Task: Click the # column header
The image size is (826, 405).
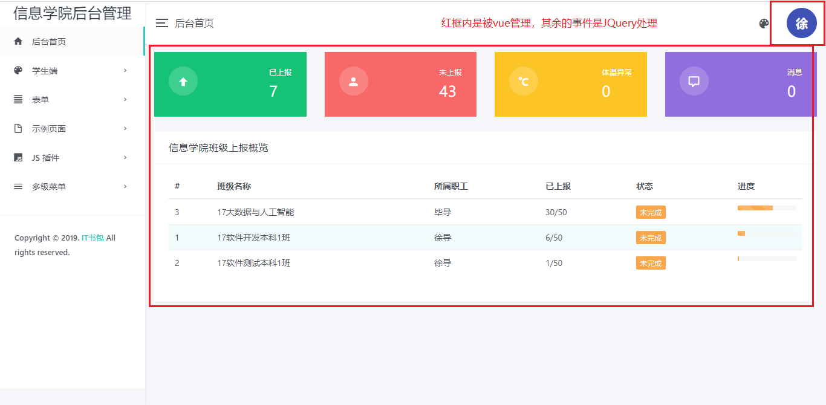Action: pos(177,186)
